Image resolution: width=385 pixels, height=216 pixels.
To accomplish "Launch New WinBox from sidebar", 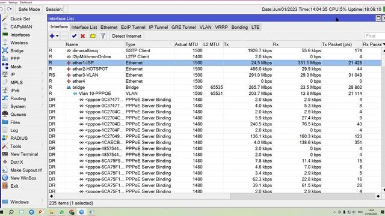I will (23, 178).
